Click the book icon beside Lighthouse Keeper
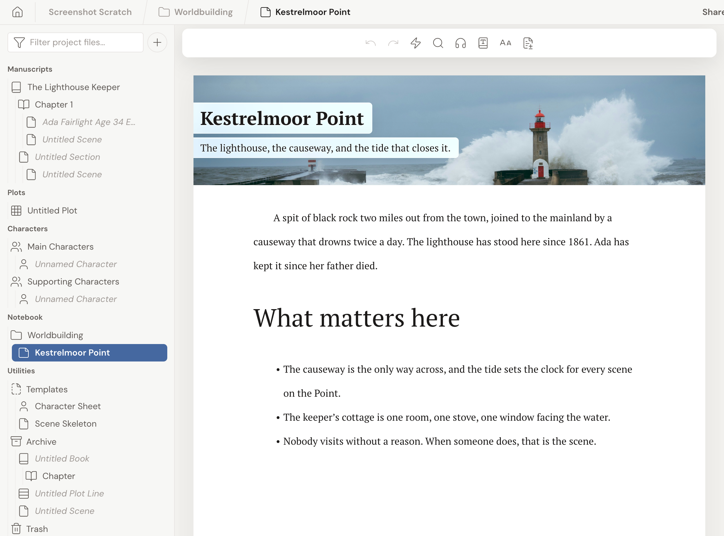 16,87
